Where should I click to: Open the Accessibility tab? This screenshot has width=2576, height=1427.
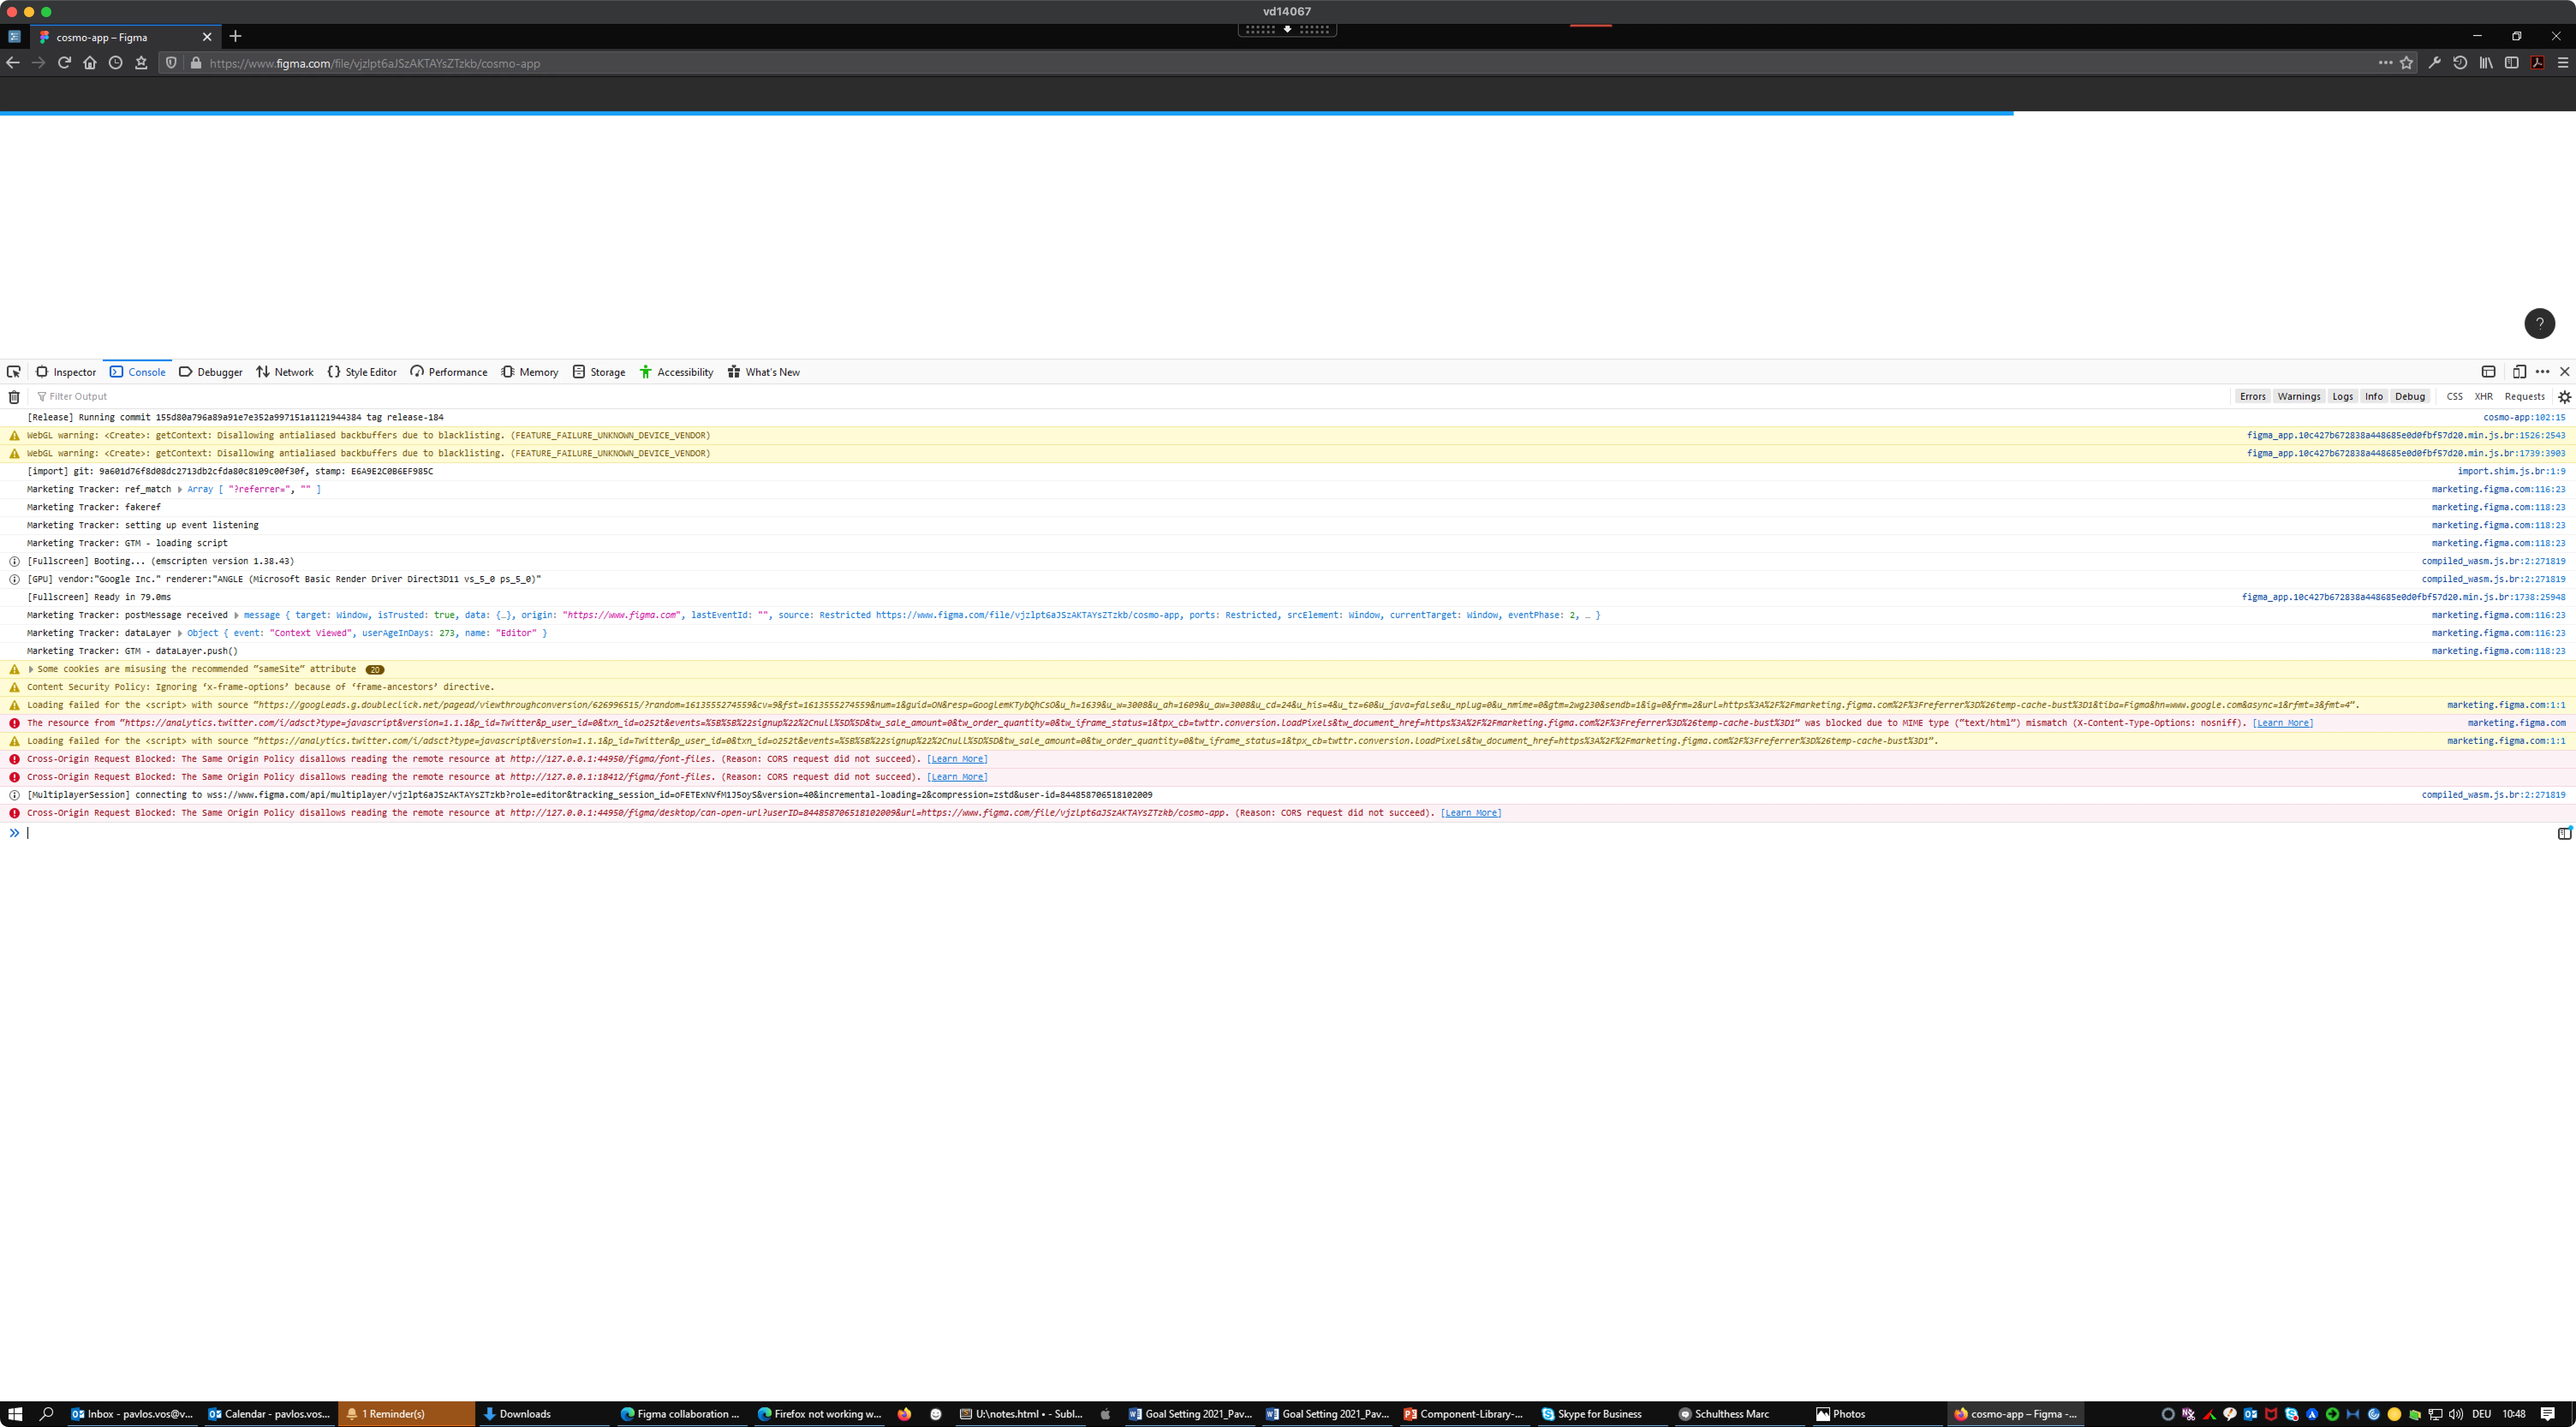point(676,372)
